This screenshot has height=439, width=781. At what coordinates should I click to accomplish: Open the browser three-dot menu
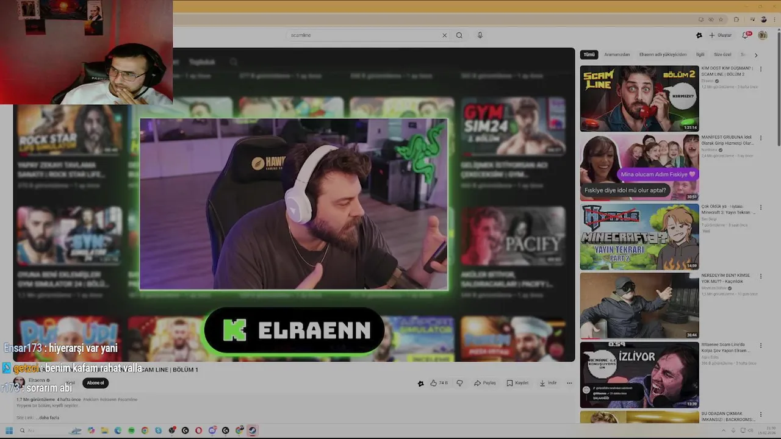pyautogui.click(x=774, y=20)
